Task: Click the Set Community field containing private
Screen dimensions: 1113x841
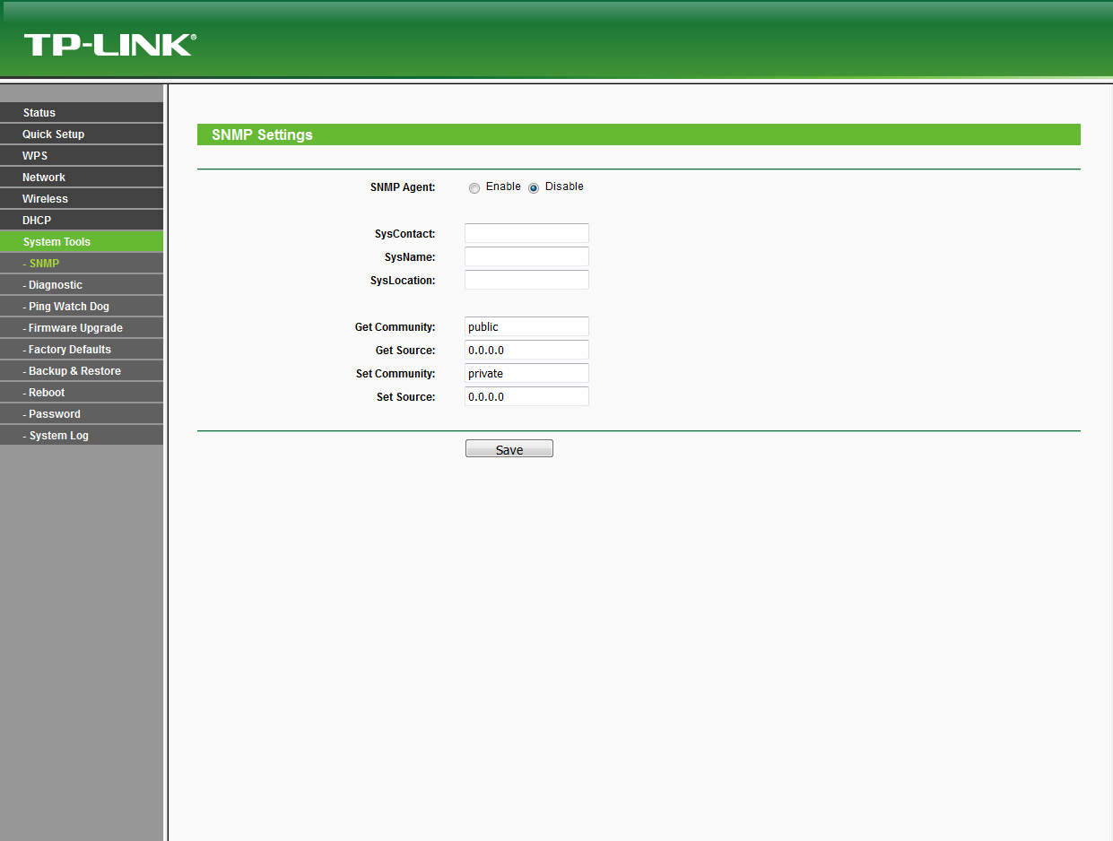Action: (526, 373)
